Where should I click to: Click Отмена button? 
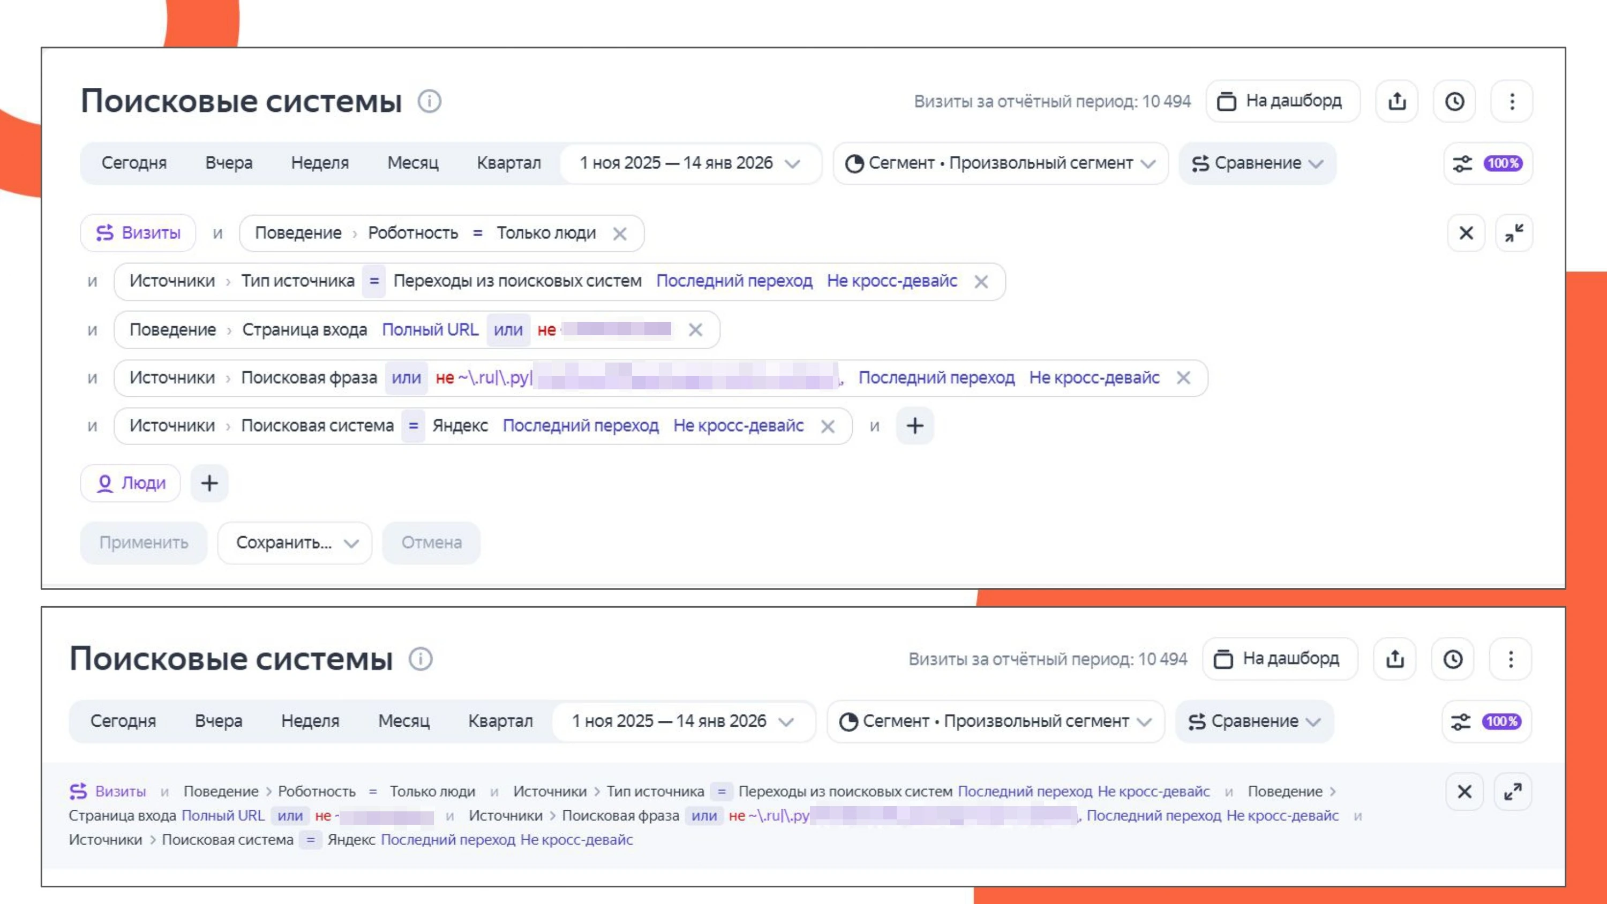coord(431,543)
